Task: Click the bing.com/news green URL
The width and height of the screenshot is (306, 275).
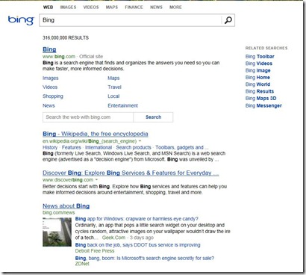Action: [x=58, y=212]
